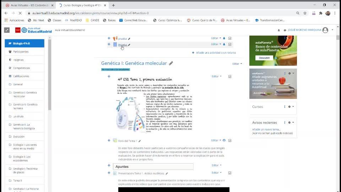The image size is (341, 192).
Task: Bookmark this page with the star icon
Action: (305, 13)
